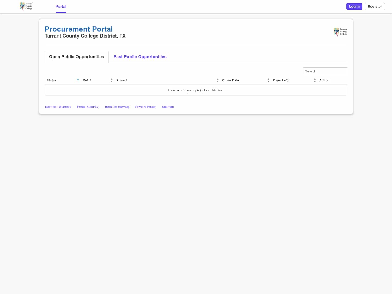
Task: Sort by Ref. # column arrows
Action: pos(112,80)
